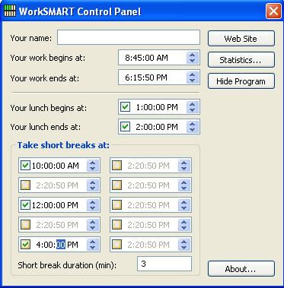
Task: Click up arrow of 12:00:00 PM break spinner
Action: point(93,202)
